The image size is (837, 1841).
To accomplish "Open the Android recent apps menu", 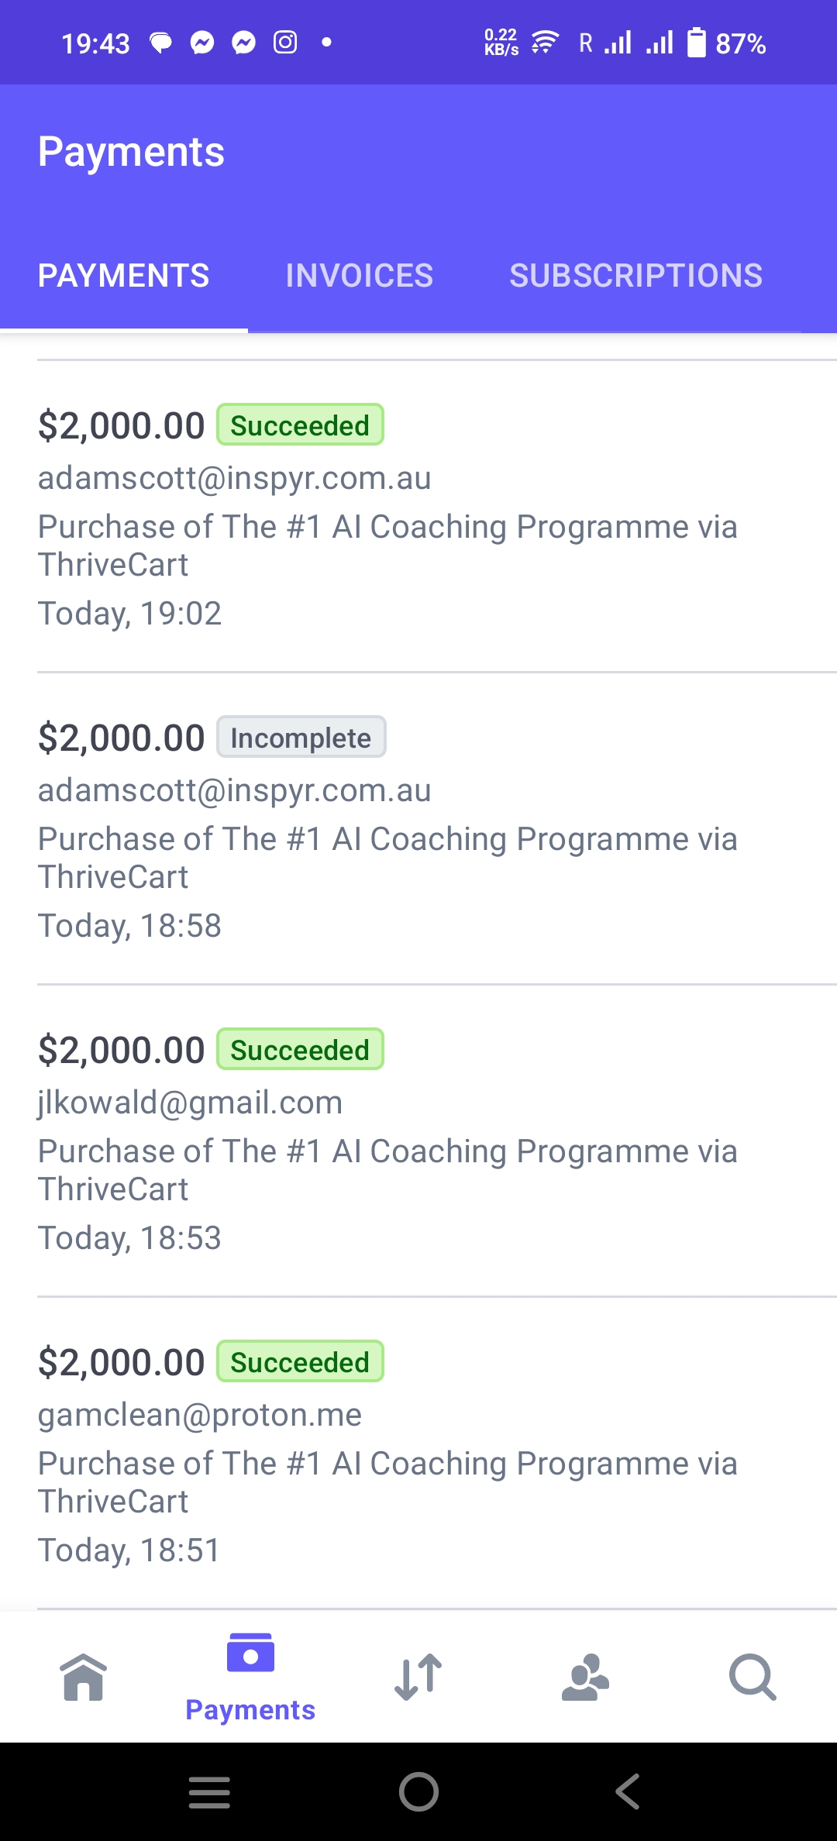I will pos(209,1792).
